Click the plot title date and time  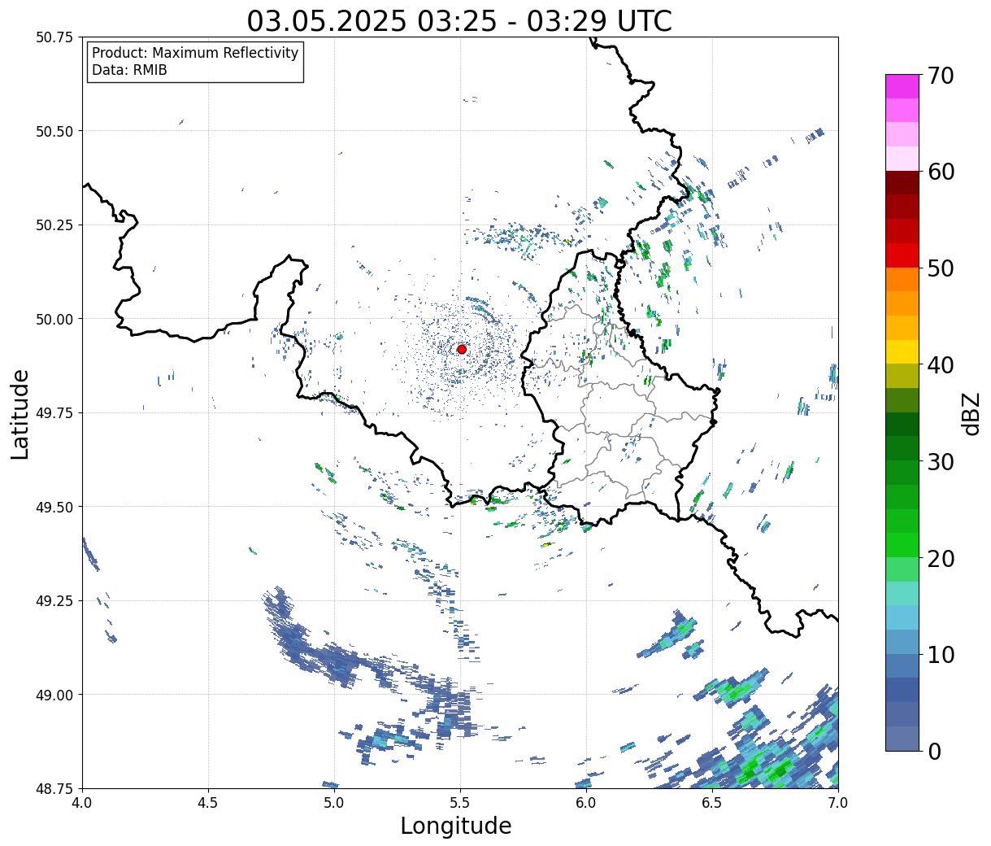(459, 21)
